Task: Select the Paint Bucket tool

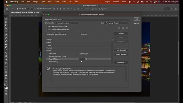Action: pyautogui.click(x=6, y=54)
